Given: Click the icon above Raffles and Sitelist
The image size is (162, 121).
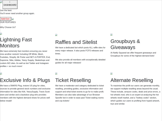Looking at the screenshot, I should [x=56, y=35].
